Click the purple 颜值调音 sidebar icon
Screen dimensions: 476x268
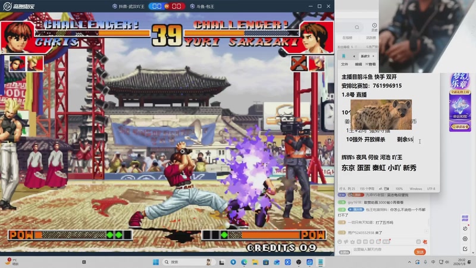(465, 218)
